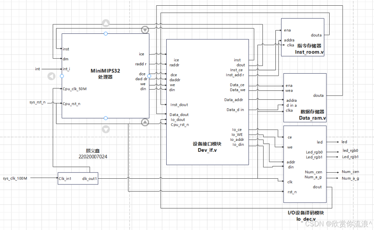This screenshot has height=230, width=374.
Task: Click the clock divider block containing Clk_in1
Action: tap(78, 179)
